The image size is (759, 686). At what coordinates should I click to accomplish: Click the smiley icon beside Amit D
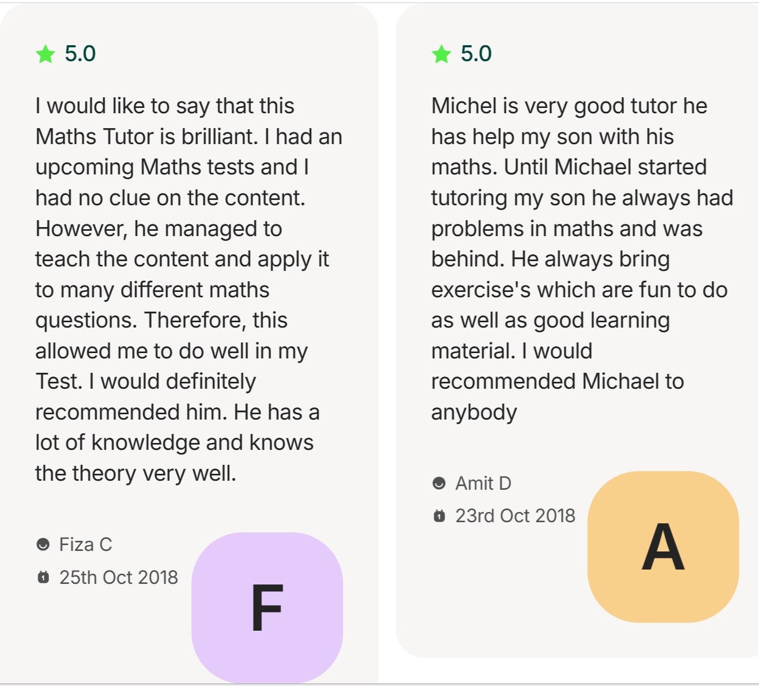[x=439, y=483]
